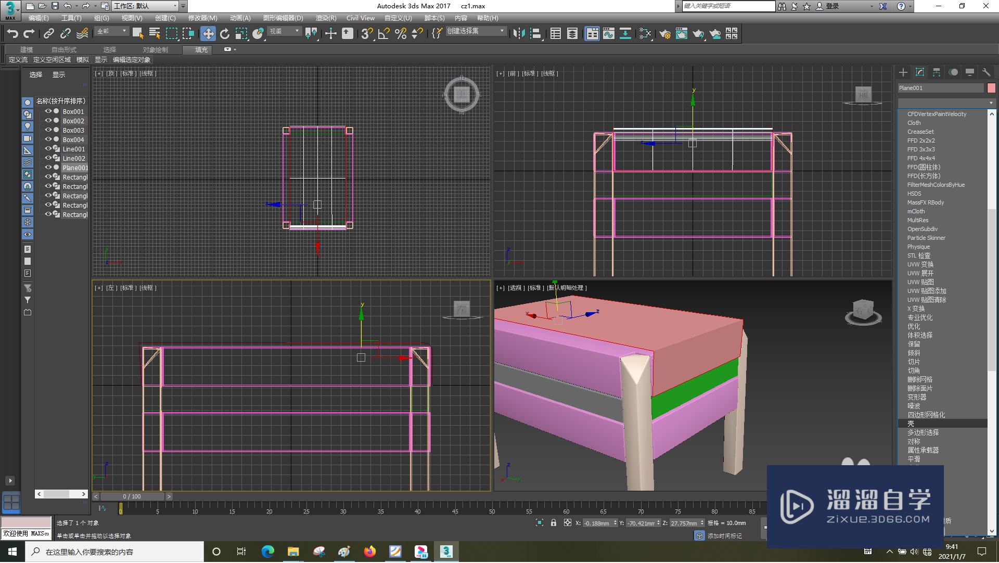
Task: Click the 模拟 ribbon button
Action: click(x=83, y=60)
